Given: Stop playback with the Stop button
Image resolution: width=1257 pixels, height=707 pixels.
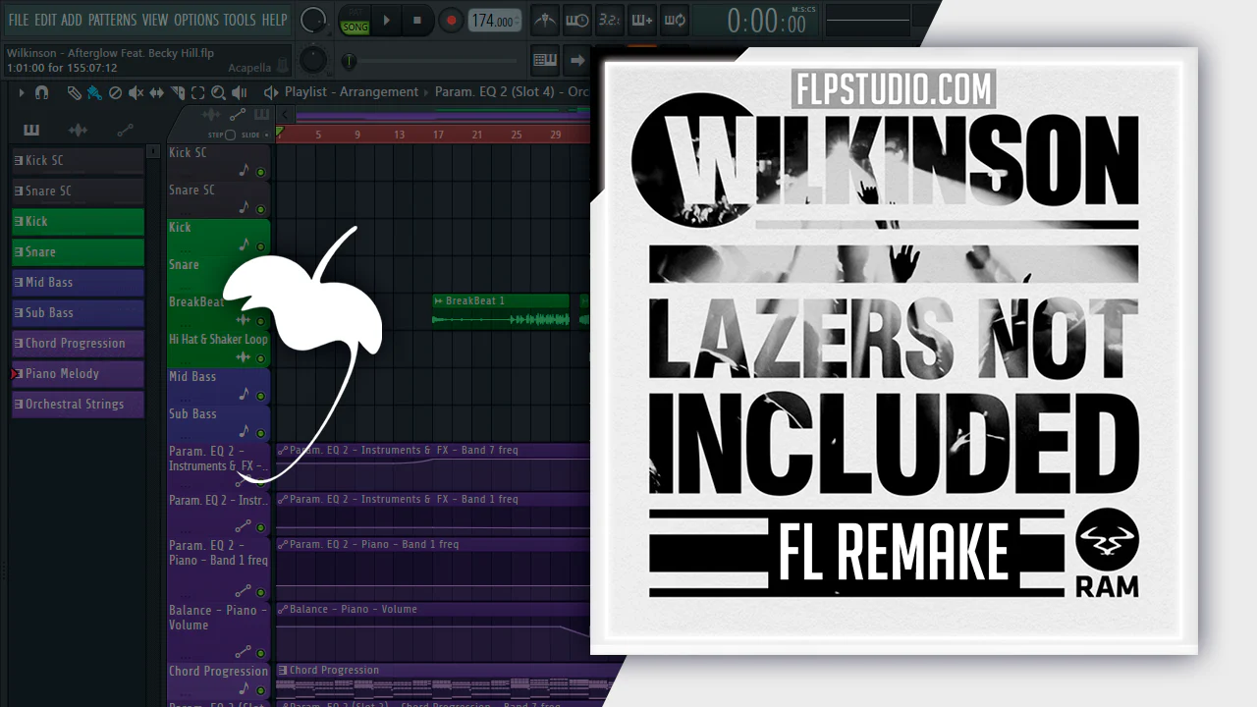Looking at the screenshot, I should 417,21.
